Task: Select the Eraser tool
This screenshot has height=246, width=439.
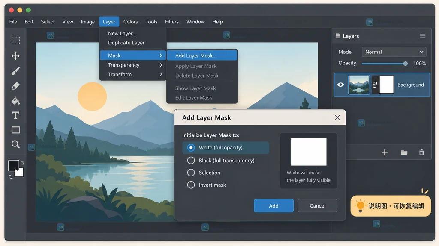Action: 15,86
